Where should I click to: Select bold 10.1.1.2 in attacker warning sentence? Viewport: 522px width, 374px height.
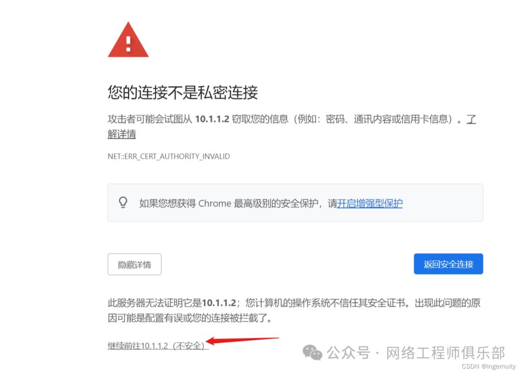pyautogui.click(x=212, y=119)
